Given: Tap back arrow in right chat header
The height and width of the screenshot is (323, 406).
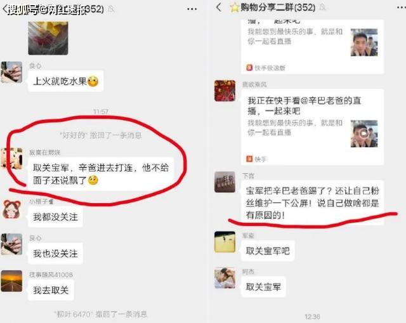Looking at the screenshot, I should (219, 7).
